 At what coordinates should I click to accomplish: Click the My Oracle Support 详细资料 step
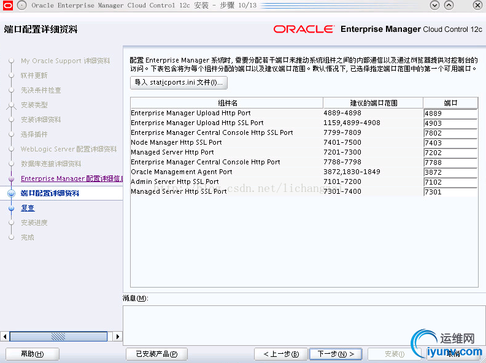tap(66, 61)
